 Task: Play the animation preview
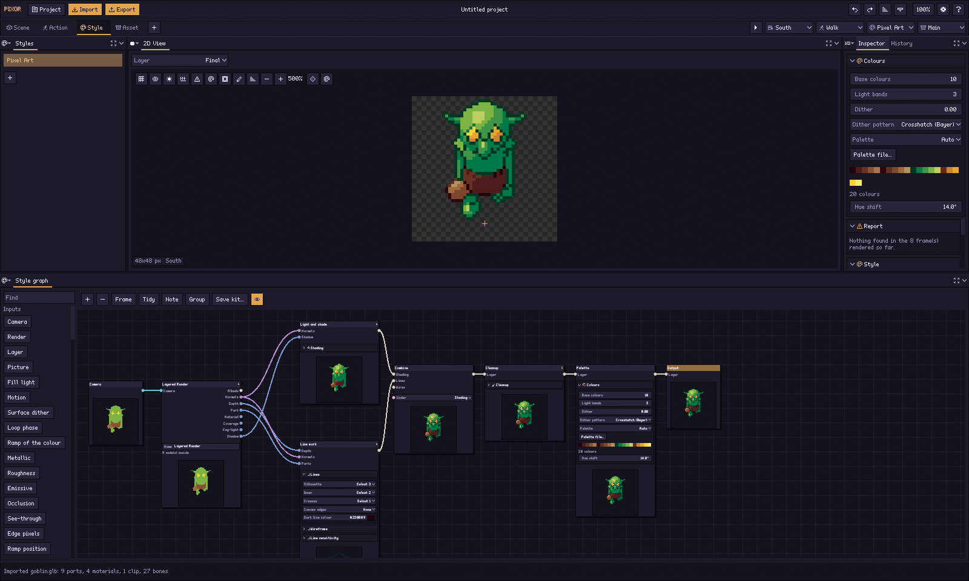755,27
